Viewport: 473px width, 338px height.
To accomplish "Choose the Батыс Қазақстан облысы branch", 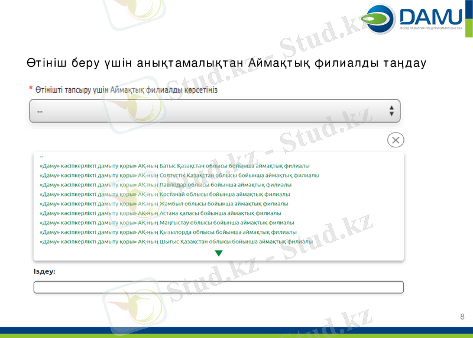I will (x=174, y=166).
